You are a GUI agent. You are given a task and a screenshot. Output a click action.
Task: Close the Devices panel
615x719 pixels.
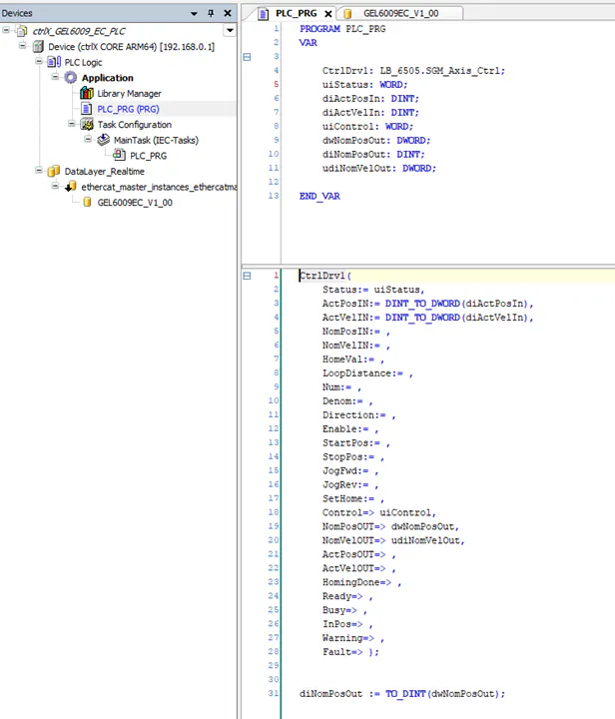pyautogui.click(x=228, y=13)
